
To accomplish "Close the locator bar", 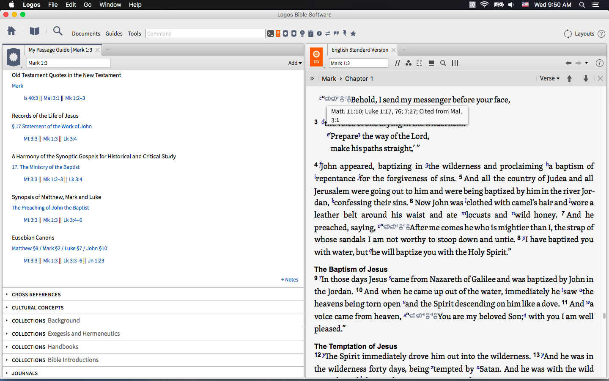I will (600, 78).
